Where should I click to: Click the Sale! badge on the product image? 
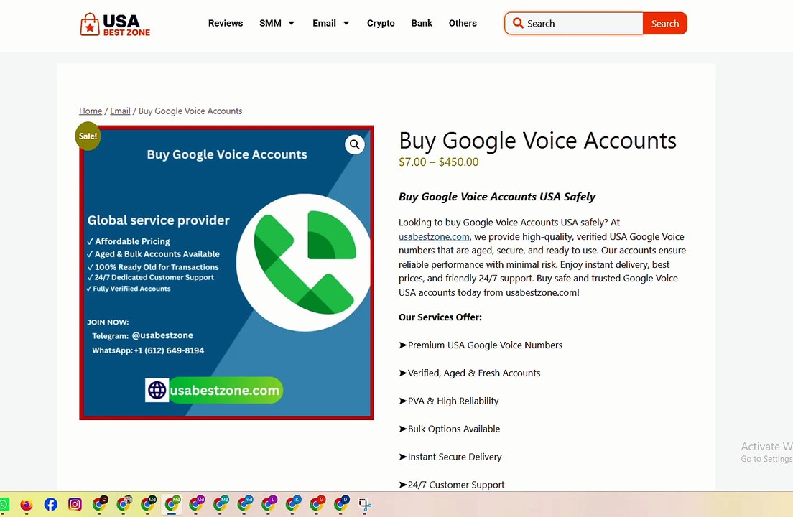[88, 136]
